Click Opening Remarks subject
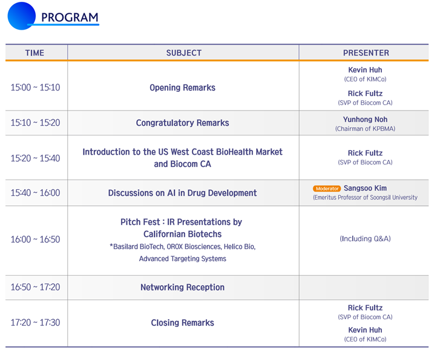This screenshot has width=437, height=356. [x=182, y=88]
